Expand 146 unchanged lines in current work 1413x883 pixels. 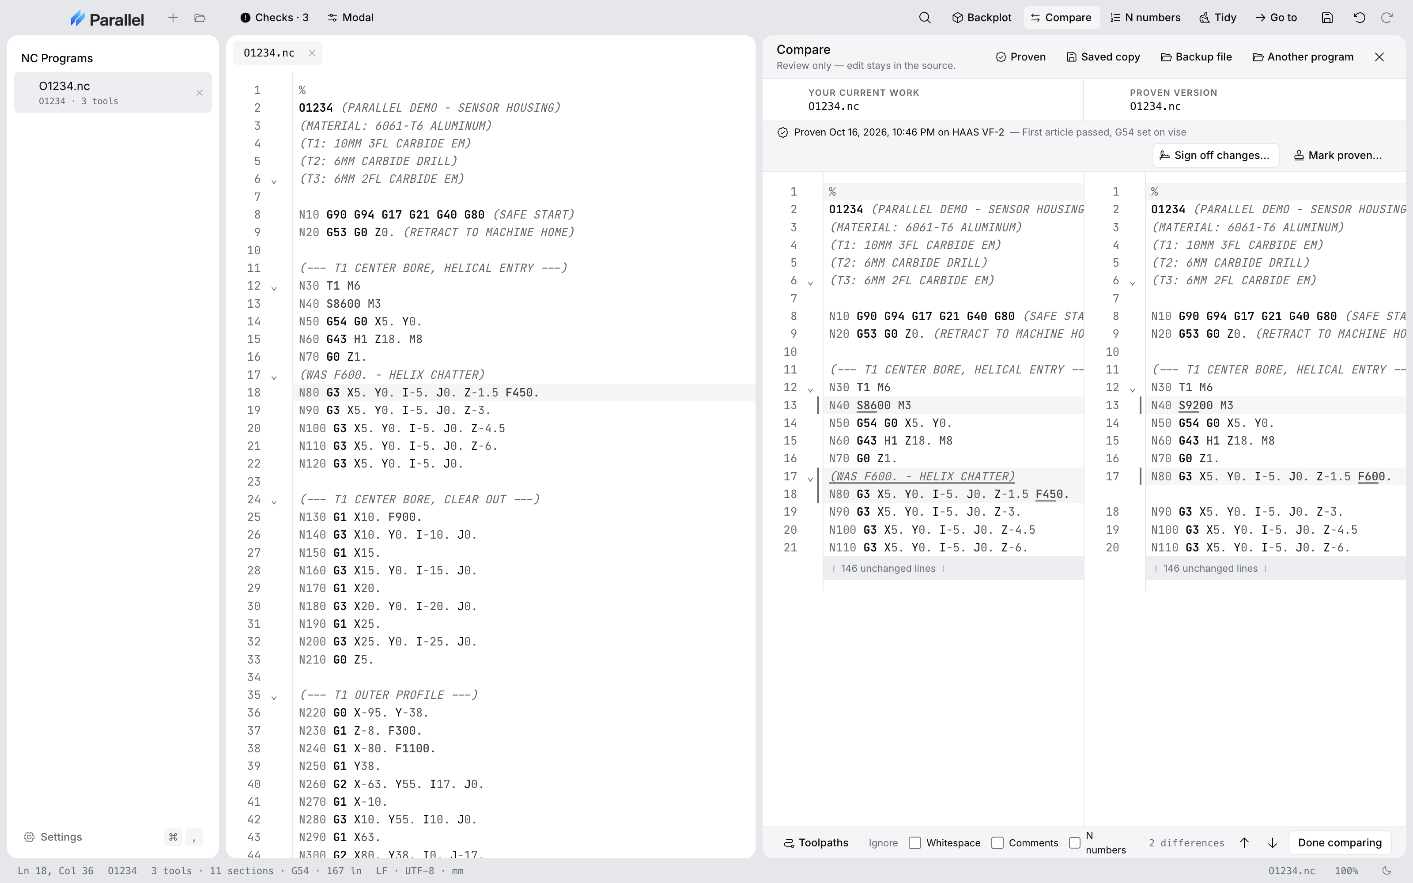[953, 568]
